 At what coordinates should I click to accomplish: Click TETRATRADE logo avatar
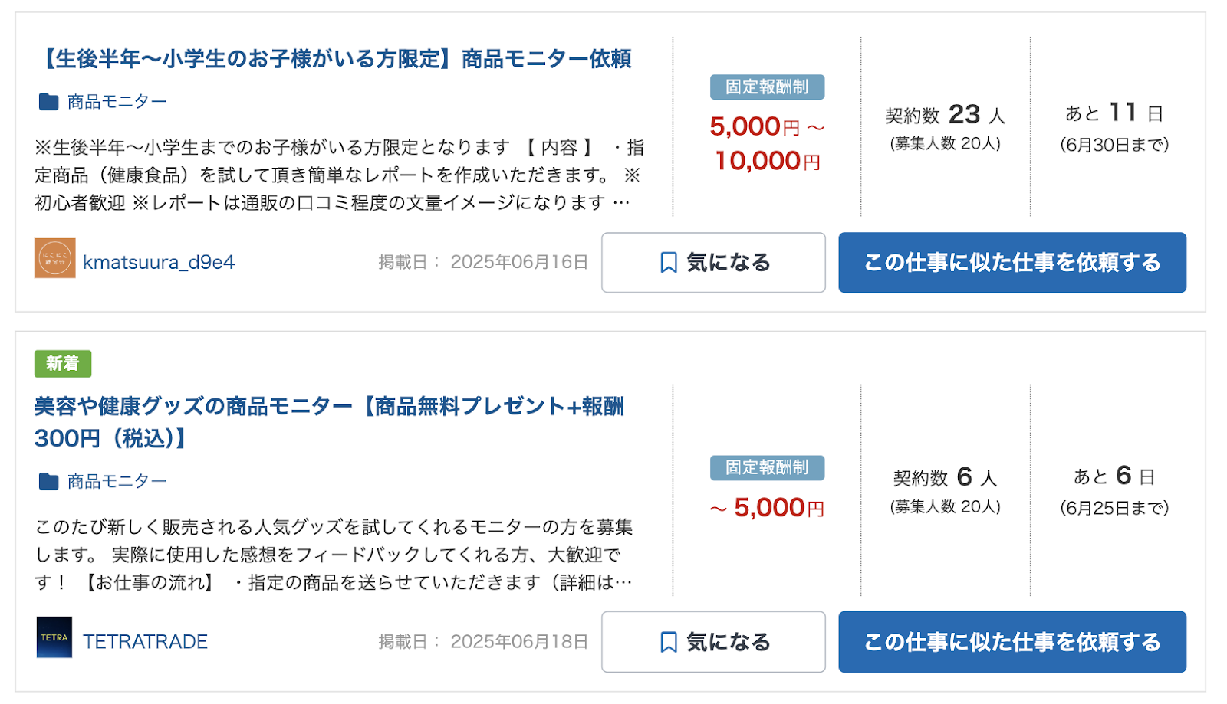tap(54, 637)
